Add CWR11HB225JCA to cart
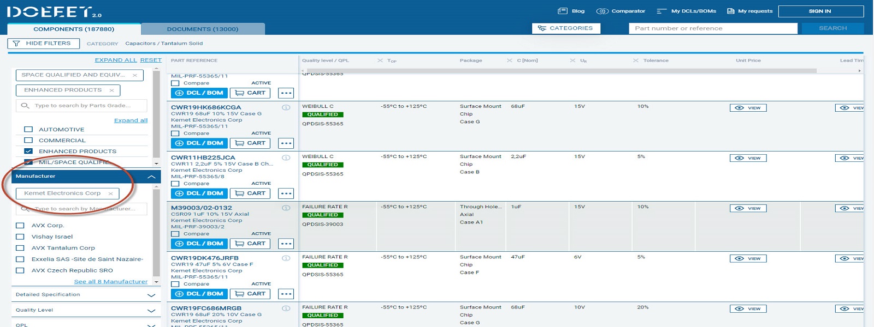This screenshot has width=874, height=327. coord(250,193)
